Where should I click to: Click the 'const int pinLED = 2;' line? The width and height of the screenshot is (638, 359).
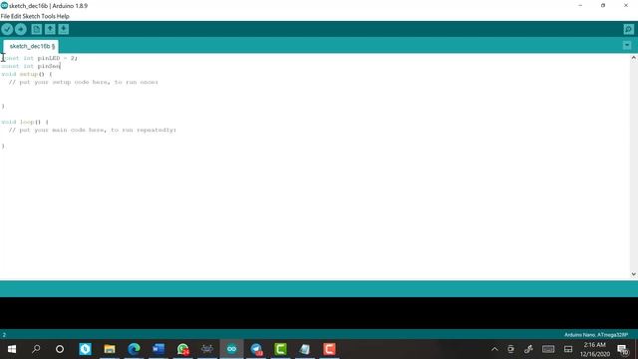click(40, 58)
